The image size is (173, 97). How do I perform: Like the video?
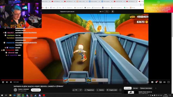pyautogui.click(x=75, y=90)
